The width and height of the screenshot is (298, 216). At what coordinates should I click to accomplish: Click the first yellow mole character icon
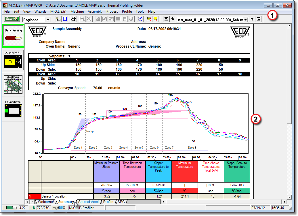(149, 19)
